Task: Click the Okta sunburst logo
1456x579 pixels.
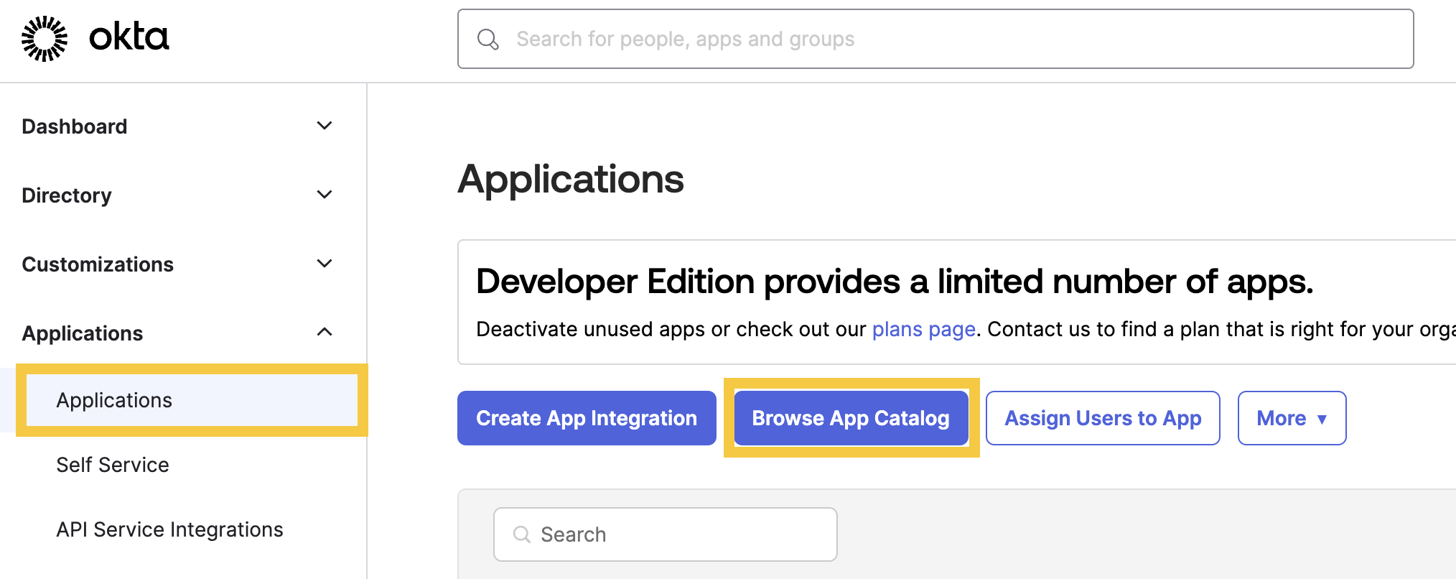Action: [x=45, y=39]
